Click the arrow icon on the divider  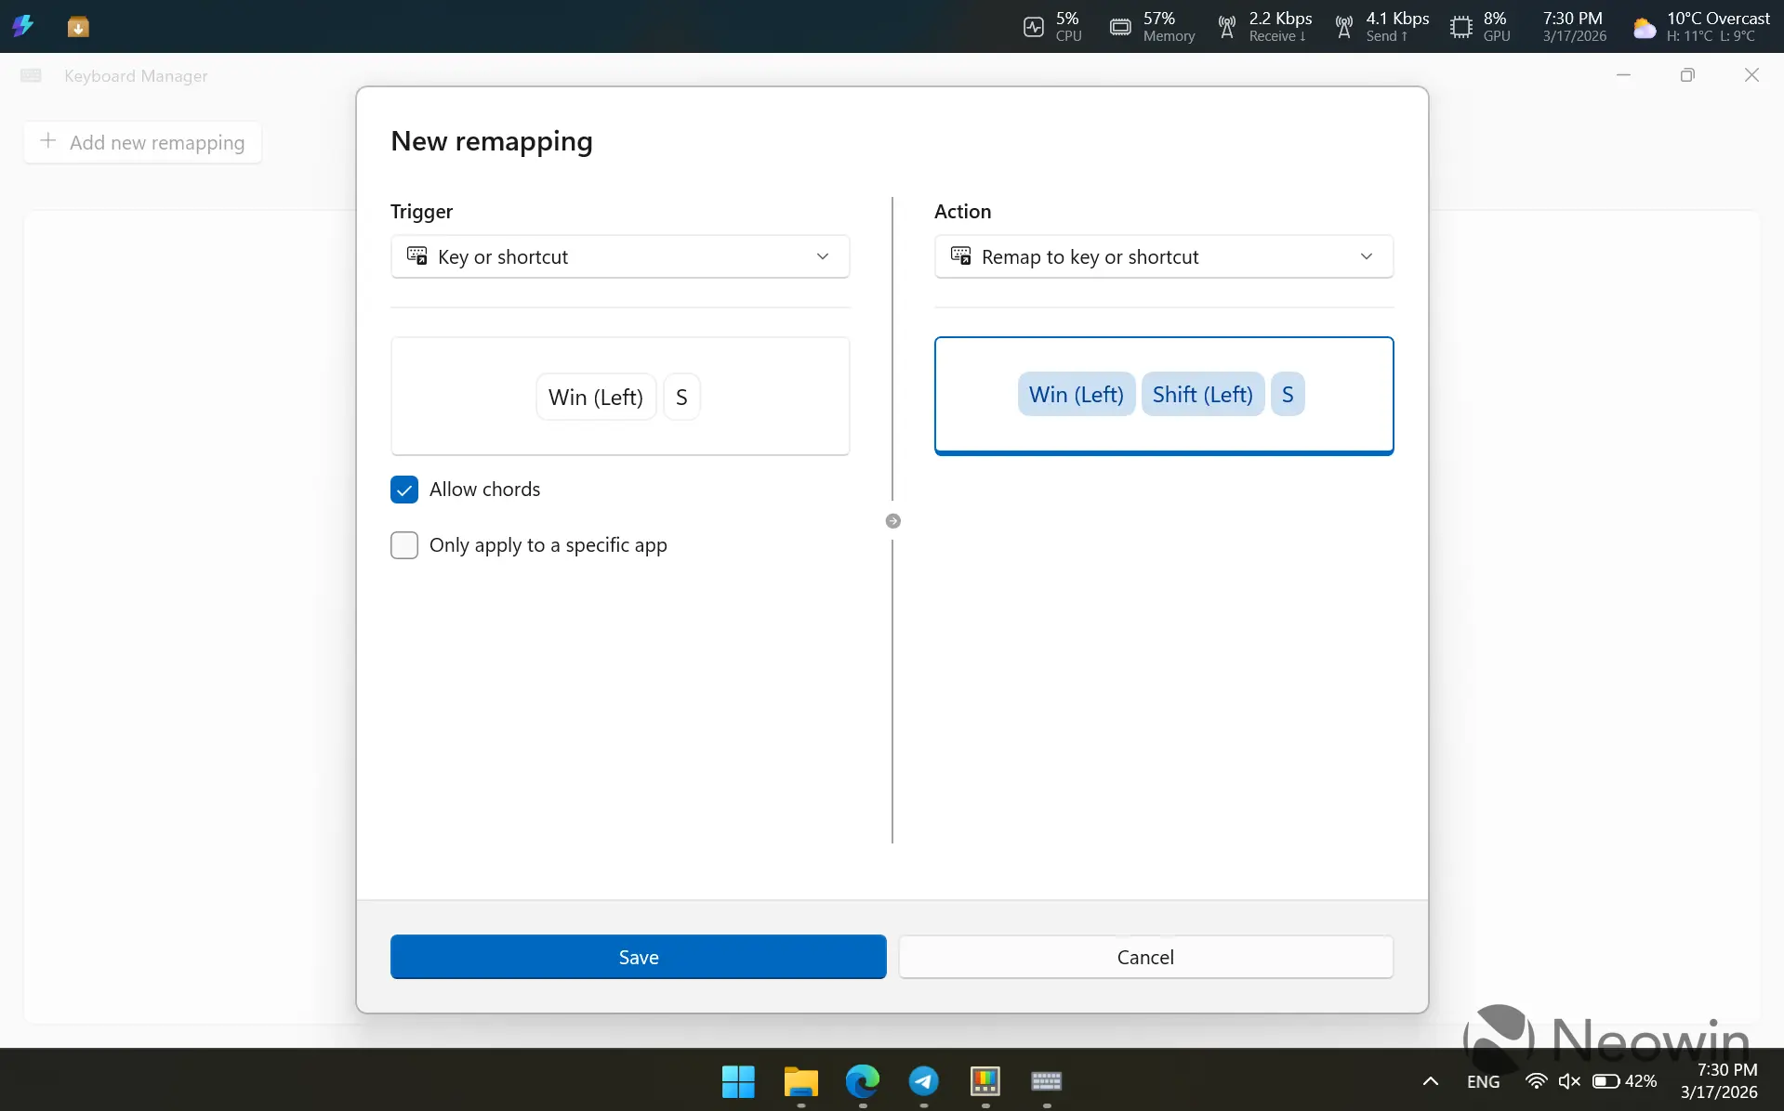892,521
